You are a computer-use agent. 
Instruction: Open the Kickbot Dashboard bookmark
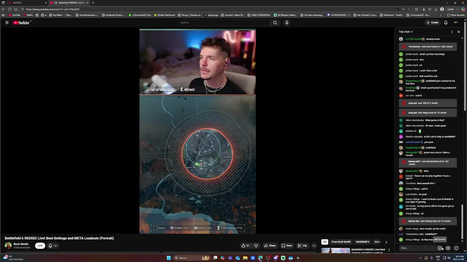(x=164, y=15)
